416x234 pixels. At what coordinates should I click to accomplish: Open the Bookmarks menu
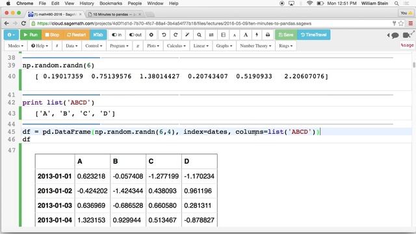point(110,3)
